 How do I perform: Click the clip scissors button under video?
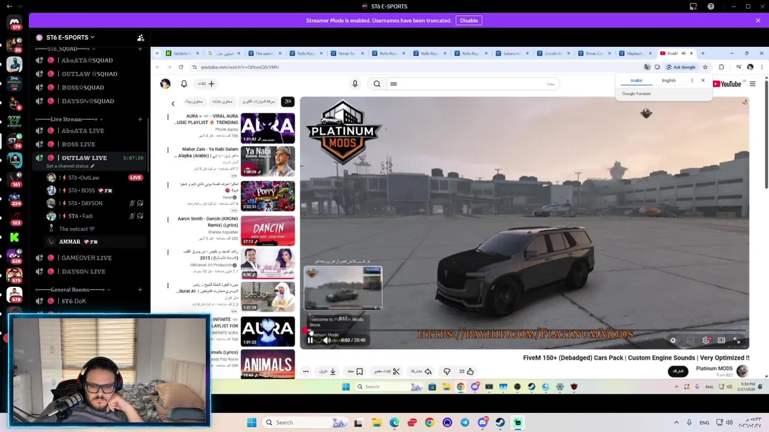tap(387, 371)
